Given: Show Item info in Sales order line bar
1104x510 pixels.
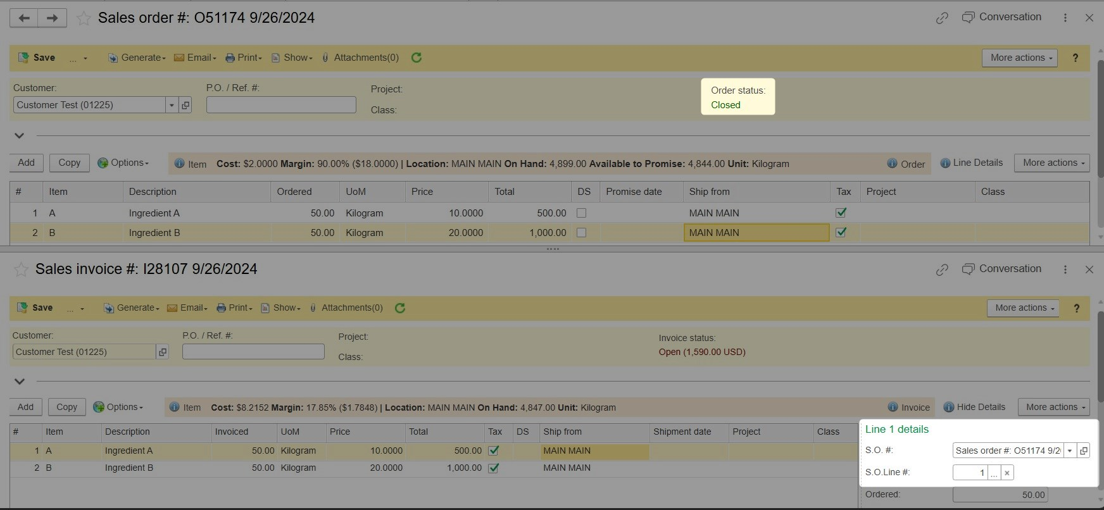Looking at the screenshot, I should (191, 164).
